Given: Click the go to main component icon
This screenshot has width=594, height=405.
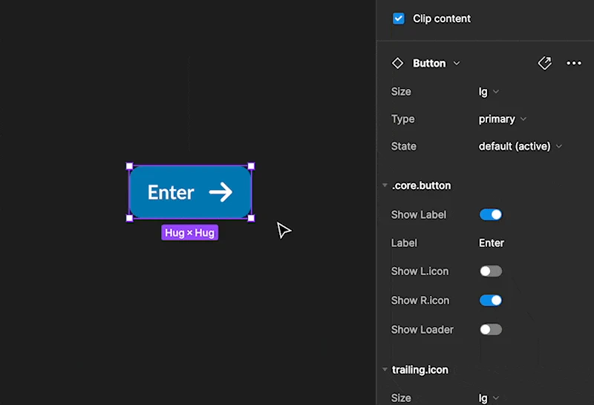Looking at the screenshot, I should [x=545, y=63].
